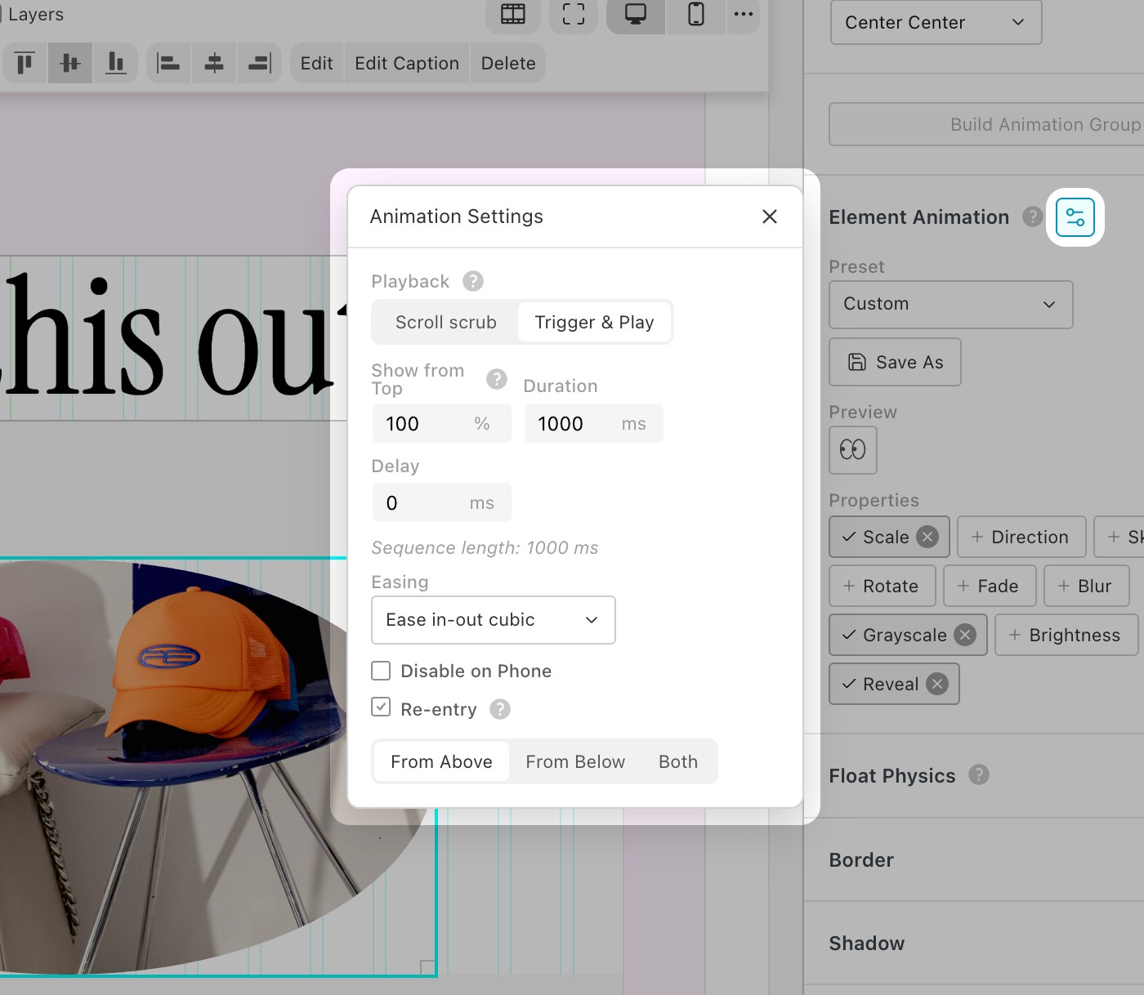1144x995 pixels.
Task: Click the Save As preset button
Action: click(x=896, y=362)
